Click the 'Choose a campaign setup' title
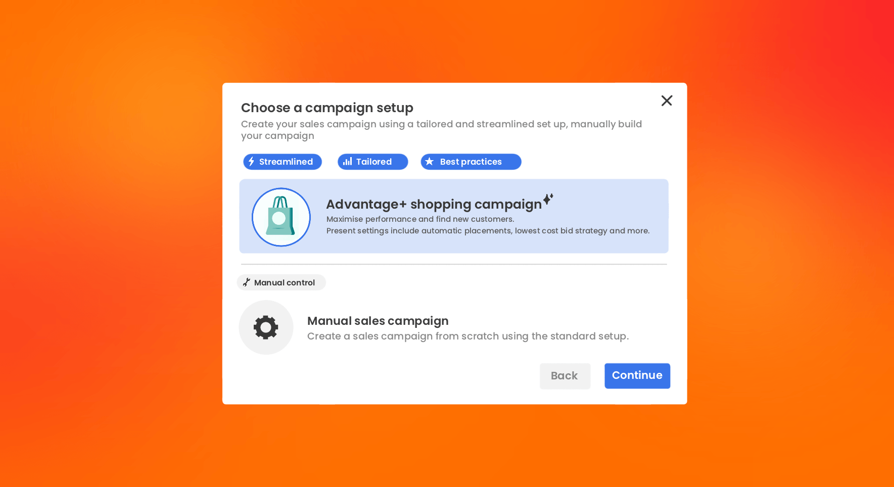Image resolution: width=894 pixels, height=487 pixels. [x=327, y=108]
